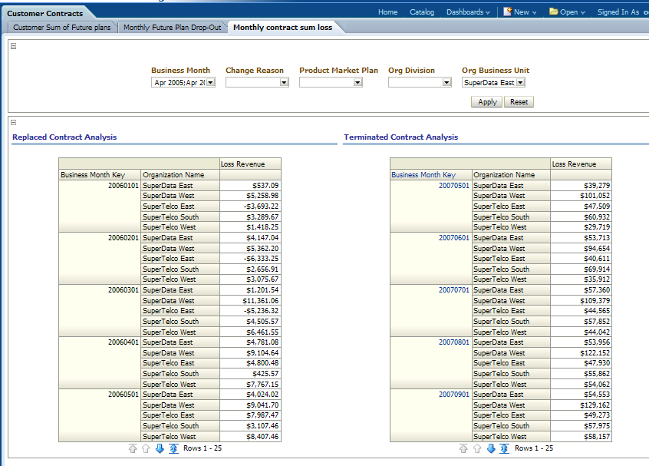Expand the Org Business Unit dropdown
The height and width of the screenshot is (466, 649).
tap(520, 82)
